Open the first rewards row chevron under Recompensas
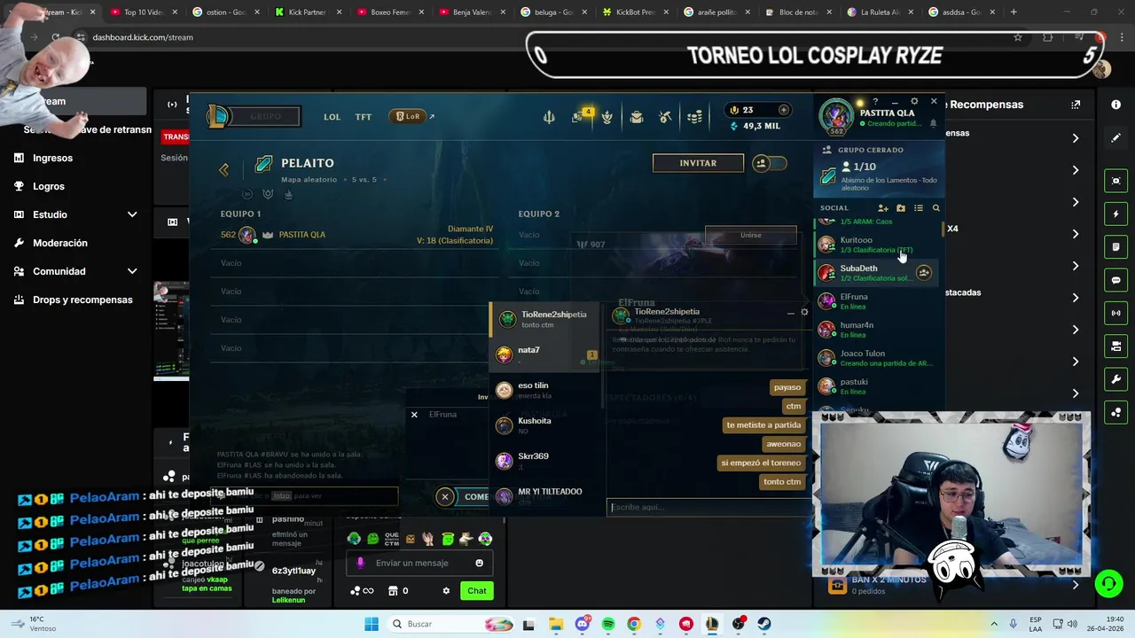 1076,138
